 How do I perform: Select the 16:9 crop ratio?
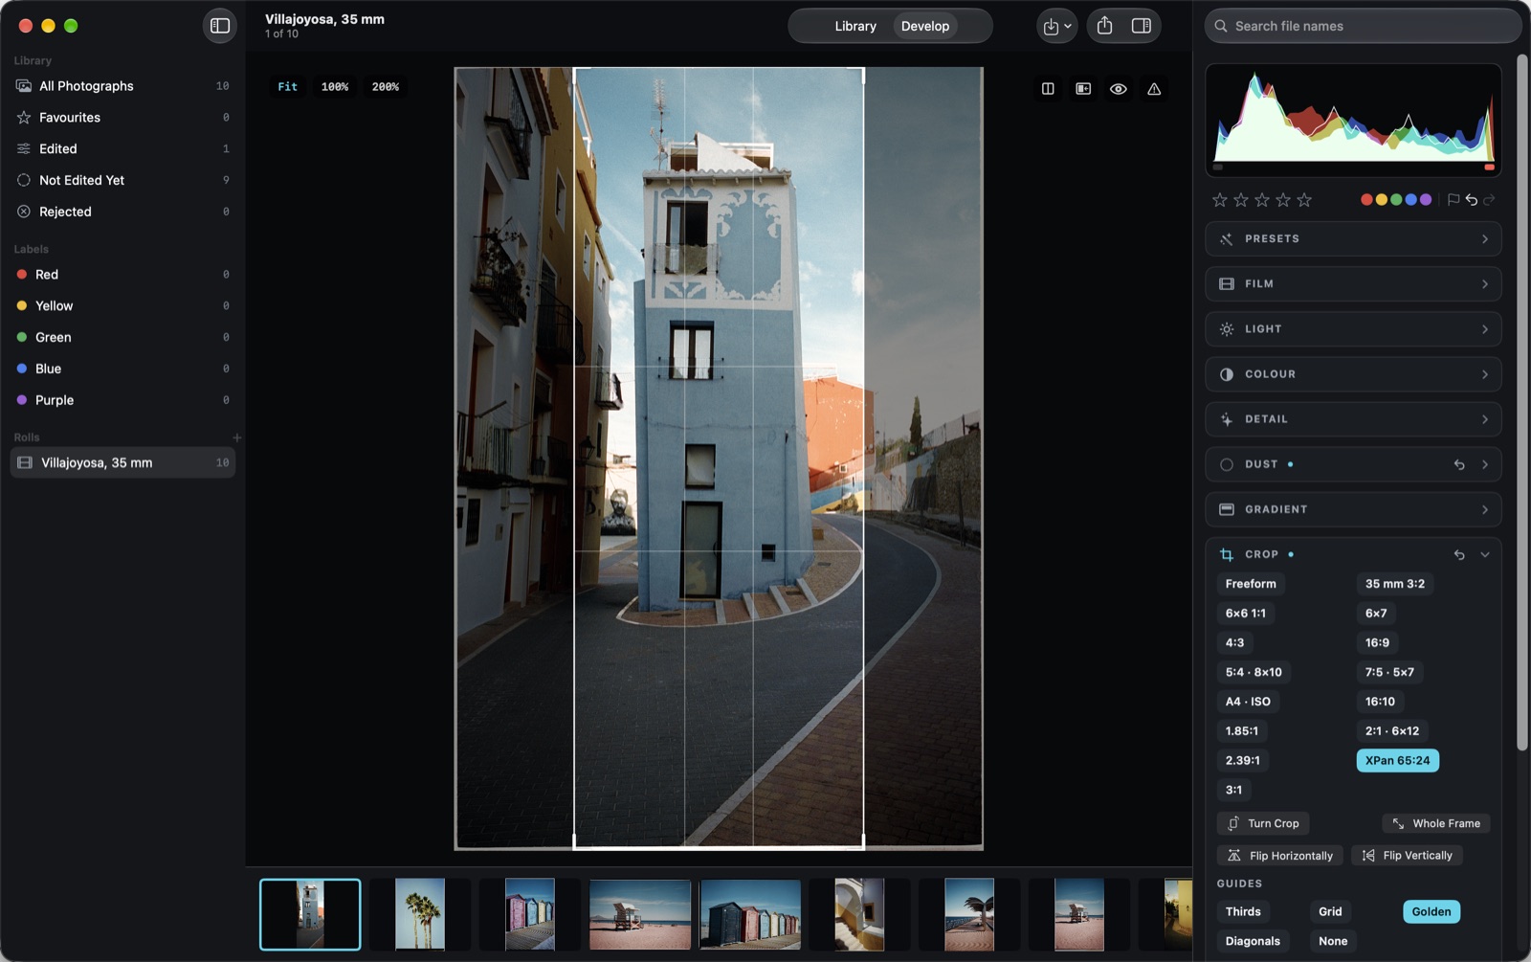1377,642
